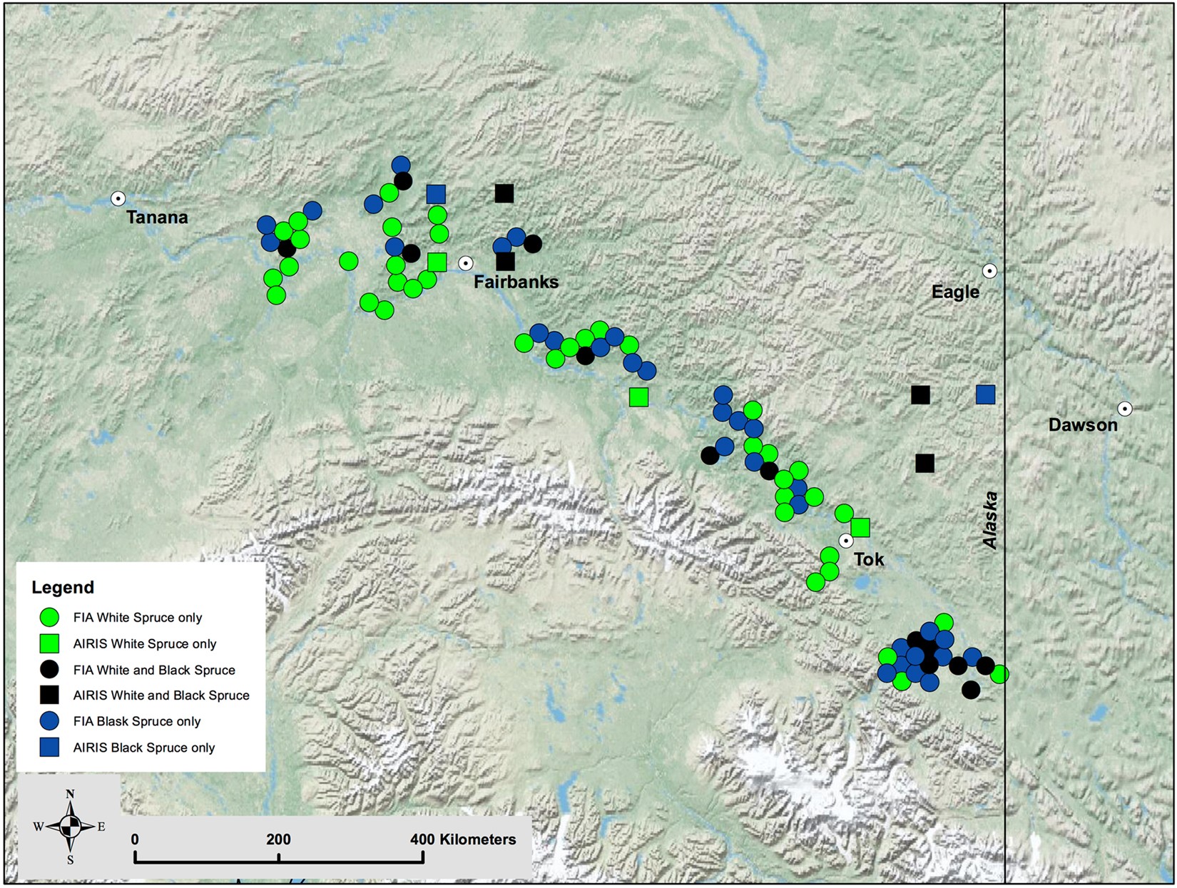
Task: Click the FIA White Spruce legend circle
Action: tap(49, 617)
